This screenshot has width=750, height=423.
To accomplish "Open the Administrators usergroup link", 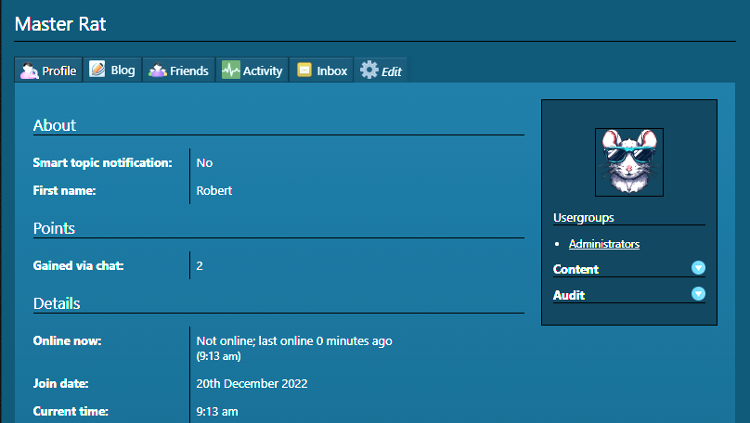I will click(x=603, y=244).
